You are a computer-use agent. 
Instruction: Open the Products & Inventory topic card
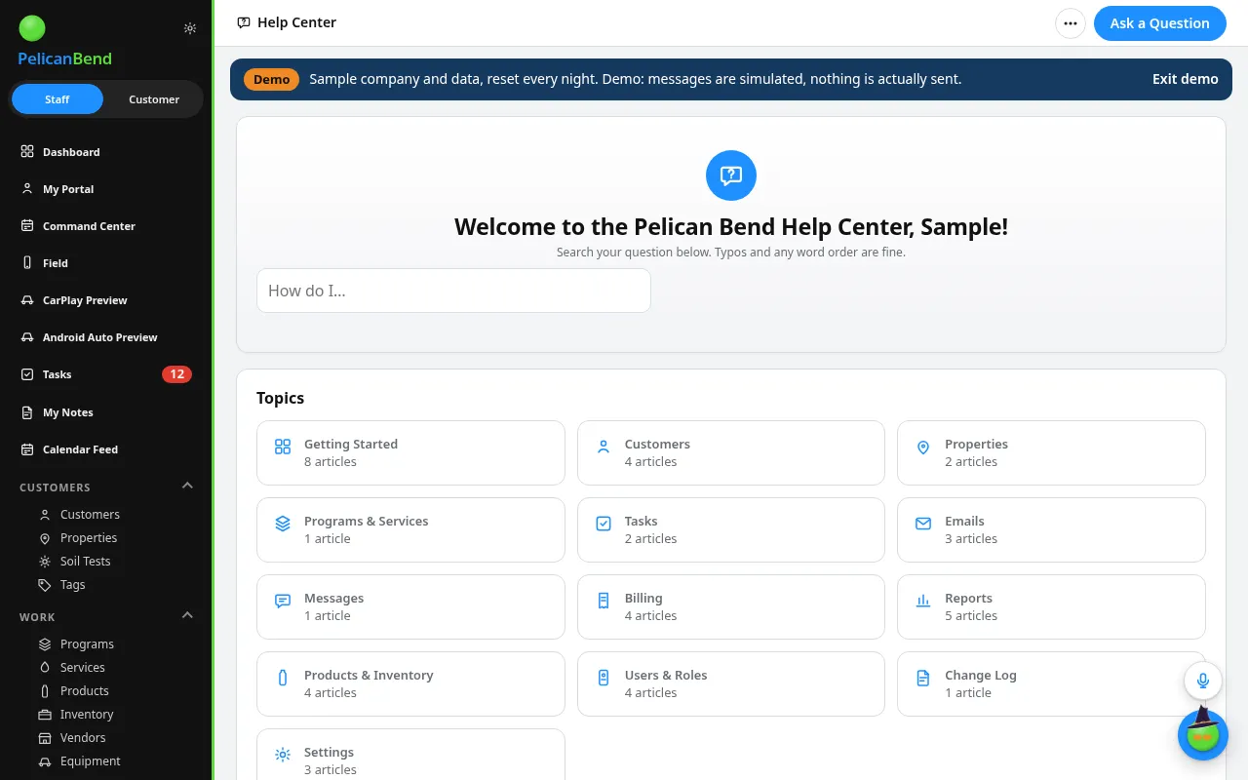410,683
